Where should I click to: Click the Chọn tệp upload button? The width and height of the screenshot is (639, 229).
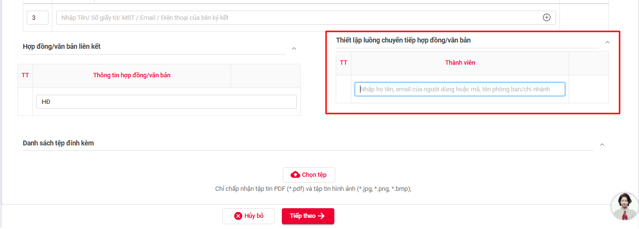pos(309,175)
